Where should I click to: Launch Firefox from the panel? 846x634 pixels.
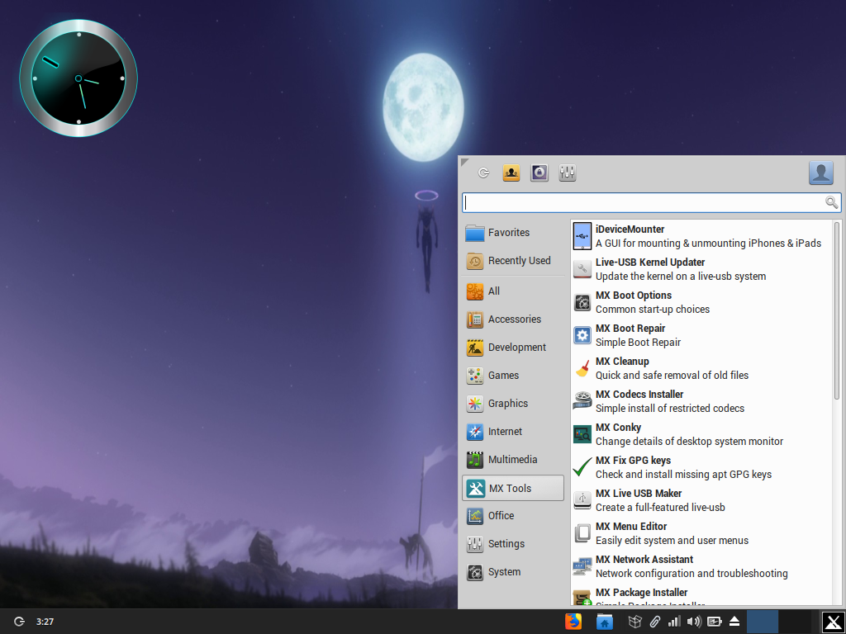[x=573, y=622]
